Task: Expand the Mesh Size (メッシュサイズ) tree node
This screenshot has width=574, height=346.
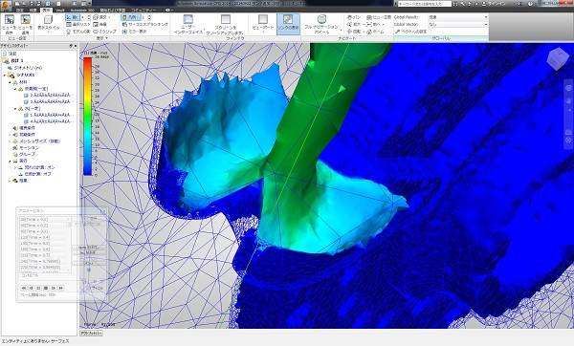Action: (10, 141)
